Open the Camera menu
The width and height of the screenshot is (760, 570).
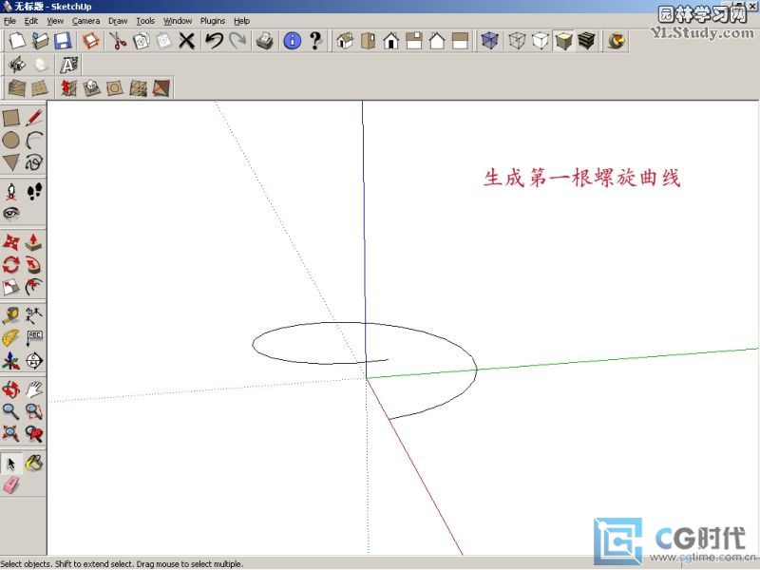point(85,21)
